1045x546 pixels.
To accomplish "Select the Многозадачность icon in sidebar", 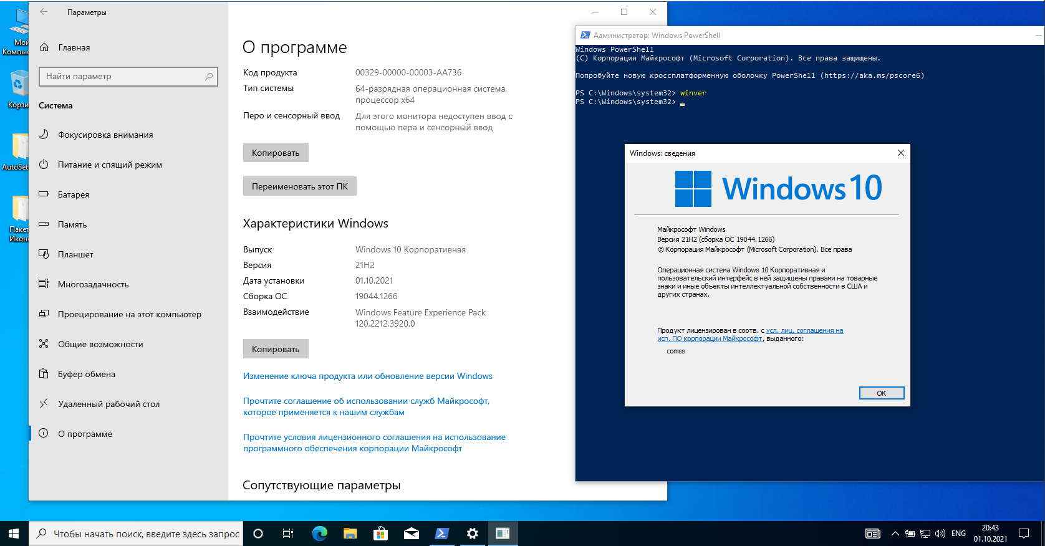I will pyautogui.click(x=44, y=284).
